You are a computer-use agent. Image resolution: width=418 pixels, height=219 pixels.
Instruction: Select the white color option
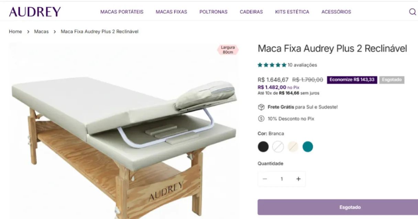277,146
